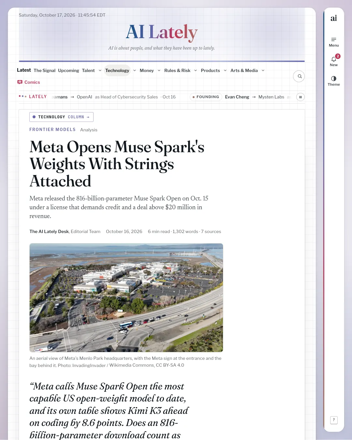
Task: Open the Money nav label
Action: [147, 70]
